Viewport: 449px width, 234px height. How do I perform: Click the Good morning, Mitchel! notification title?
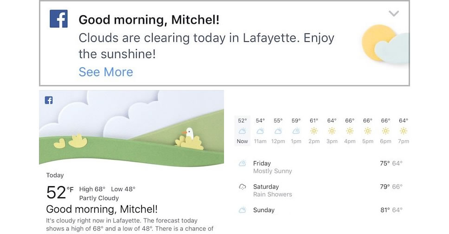point(149,20)
